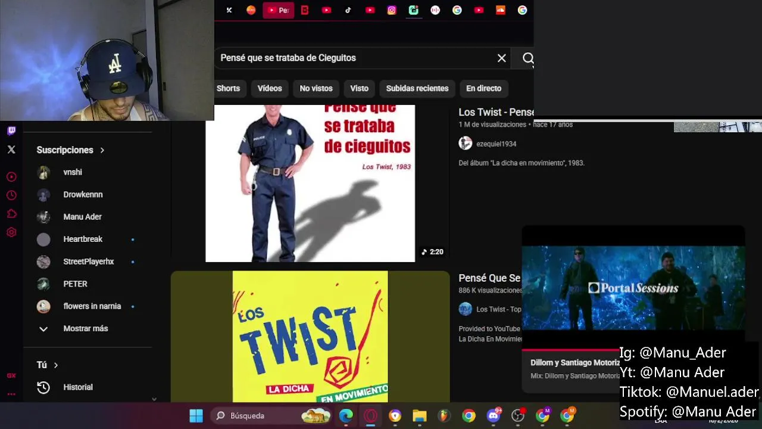Open Chrome with orange M profile badge

click(x=567, y=416)
